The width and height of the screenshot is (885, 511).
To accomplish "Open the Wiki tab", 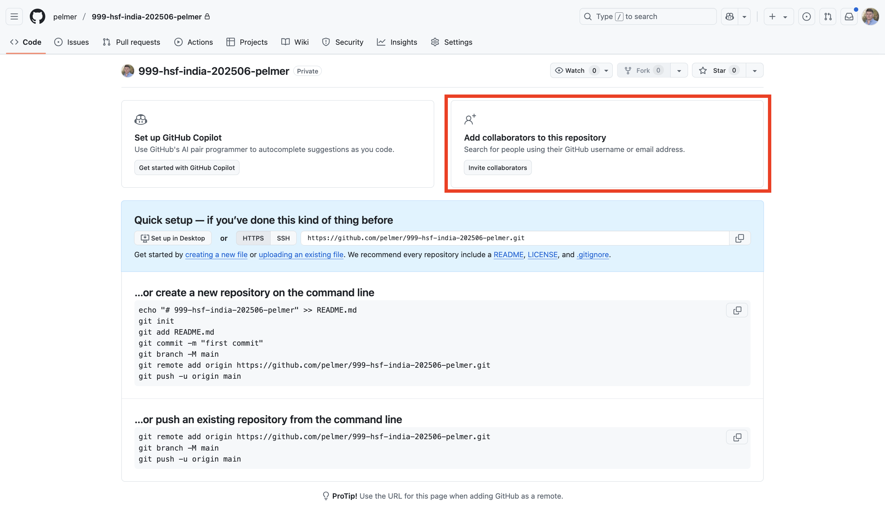I will [295, 42].
